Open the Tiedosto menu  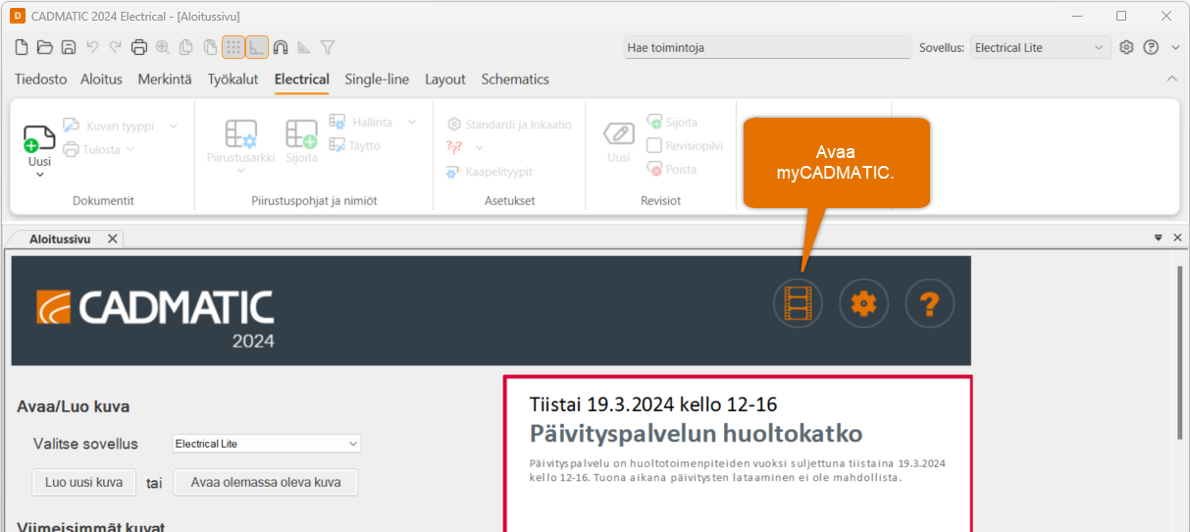coord(40,80)
